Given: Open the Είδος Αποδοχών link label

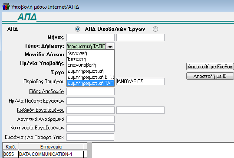Looking at the screenshot, I should point(47,91).
